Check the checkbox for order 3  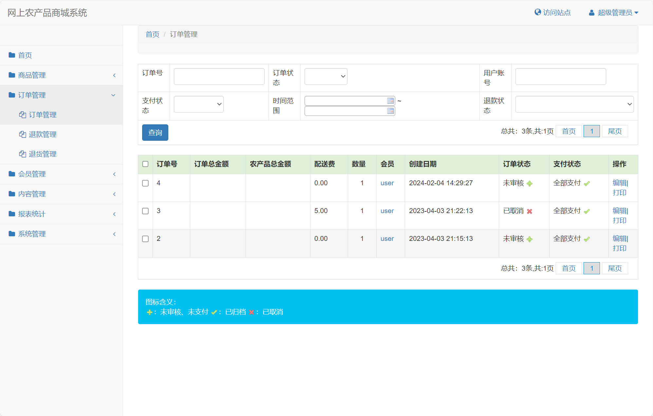[x=145, y=211]
